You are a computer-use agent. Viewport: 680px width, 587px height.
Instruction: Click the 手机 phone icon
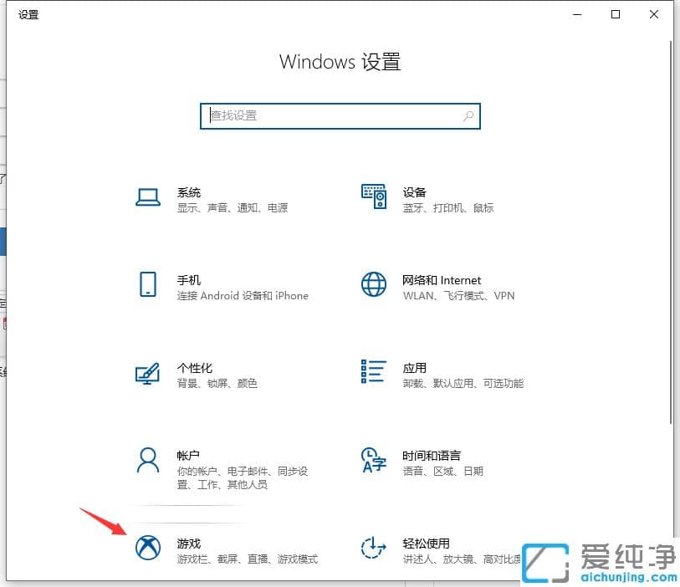pos(148,284)
